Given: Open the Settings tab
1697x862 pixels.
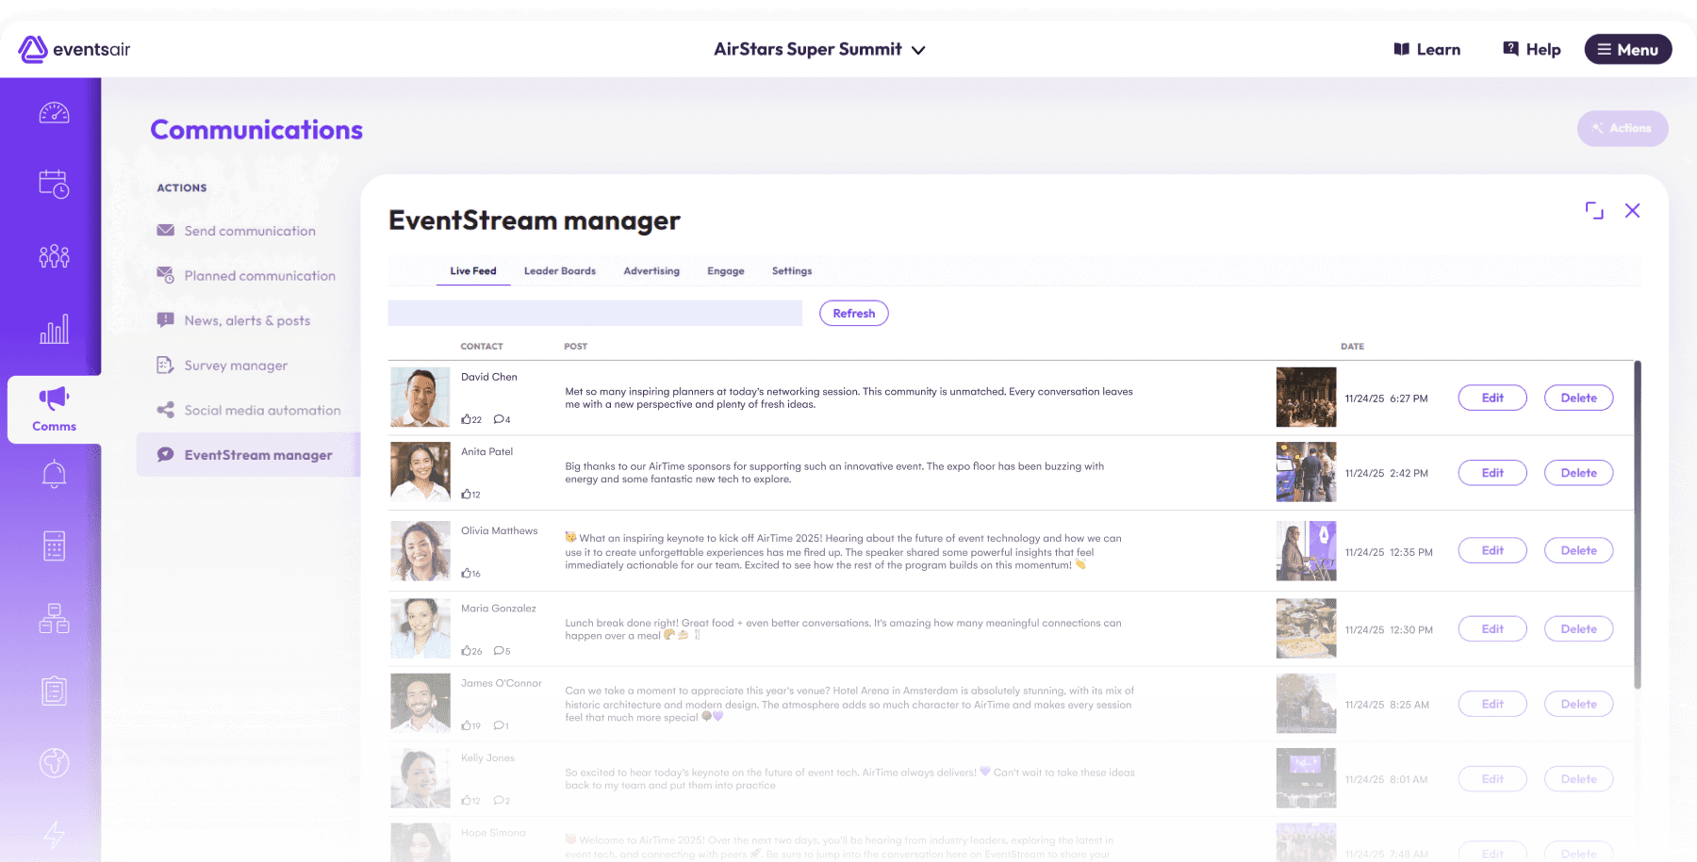Looking at the screenshot, I should pyautogui.click(x=791, y=271).
